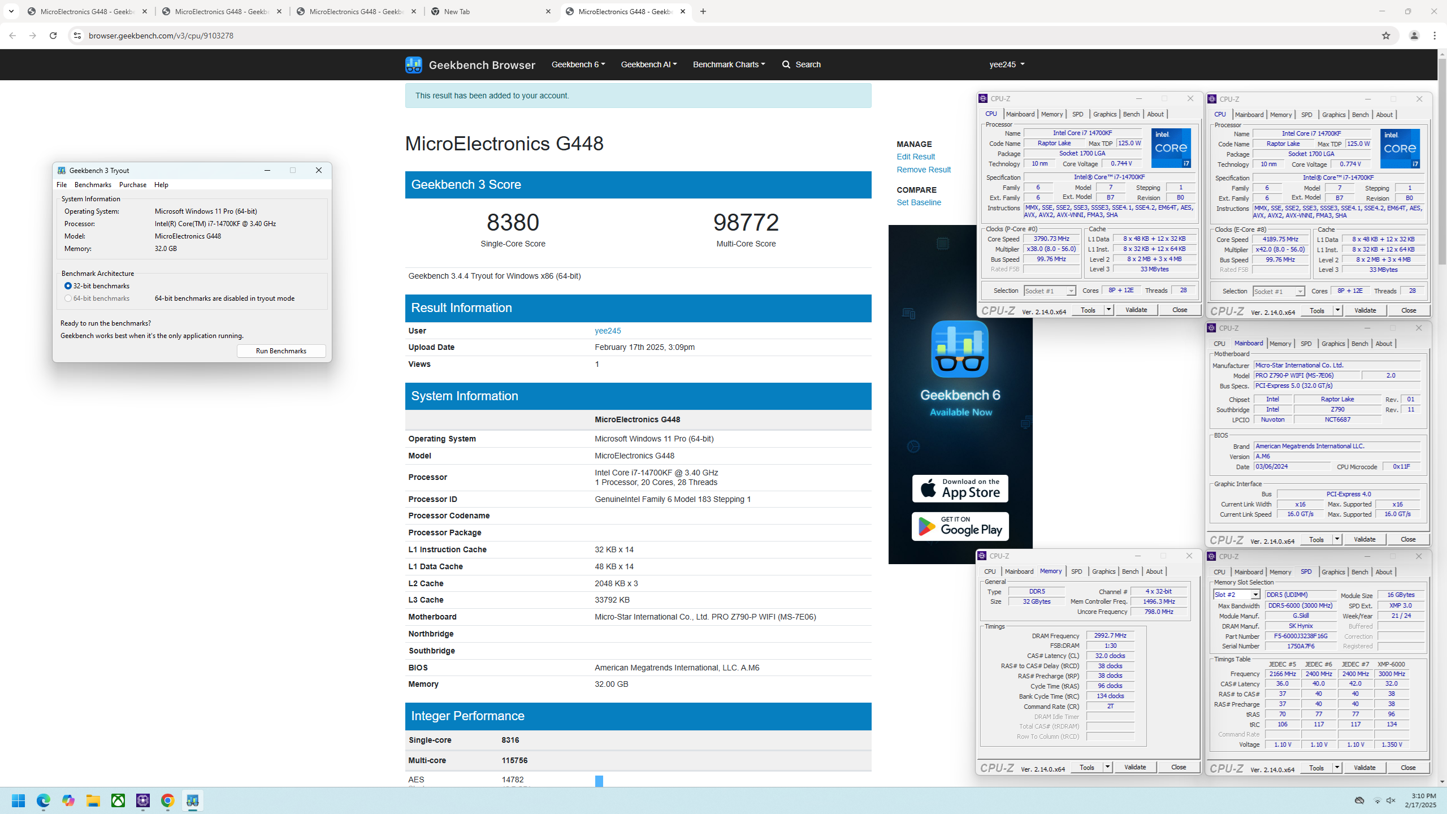Screen dimensions: 1447x814
Task: Go back with the browser back arrow
Action: (x=12, y=36)
